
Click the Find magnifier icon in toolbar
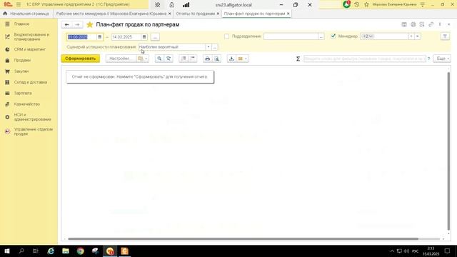coord(159,59)
